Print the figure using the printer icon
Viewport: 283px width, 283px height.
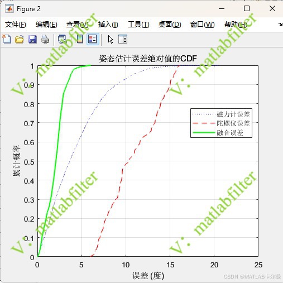[x=45, y=39]
